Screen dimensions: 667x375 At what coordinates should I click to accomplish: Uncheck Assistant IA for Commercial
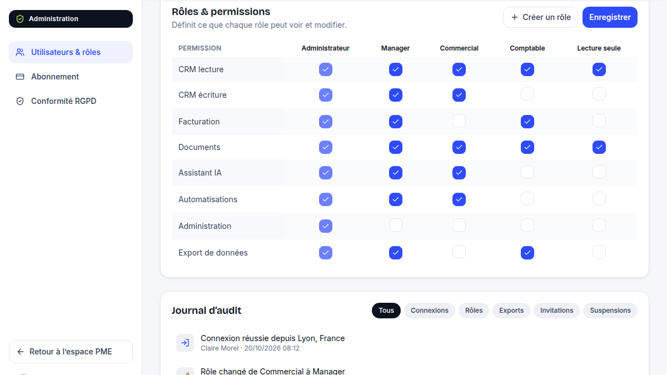(459, 173)
